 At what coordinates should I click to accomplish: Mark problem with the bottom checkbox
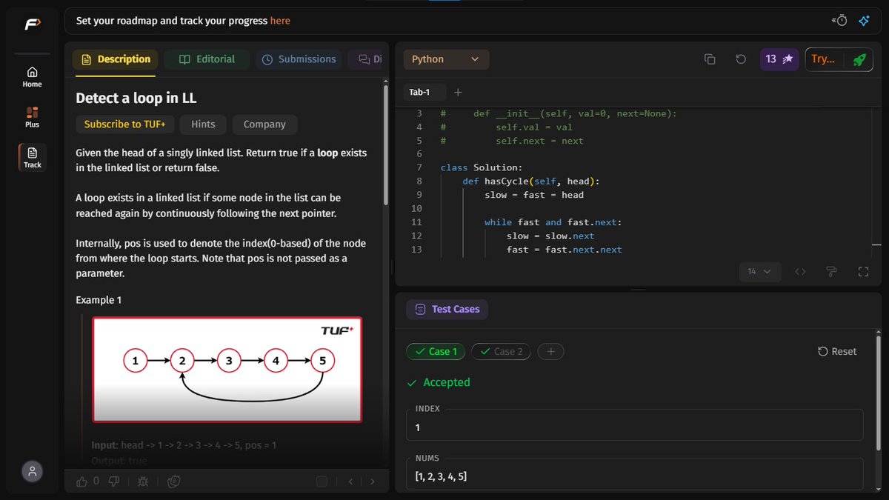[x=322, y=481]
